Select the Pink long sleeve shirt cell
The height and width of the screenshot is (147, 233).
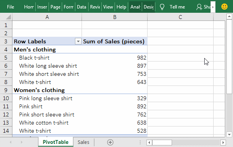[47, 98]
